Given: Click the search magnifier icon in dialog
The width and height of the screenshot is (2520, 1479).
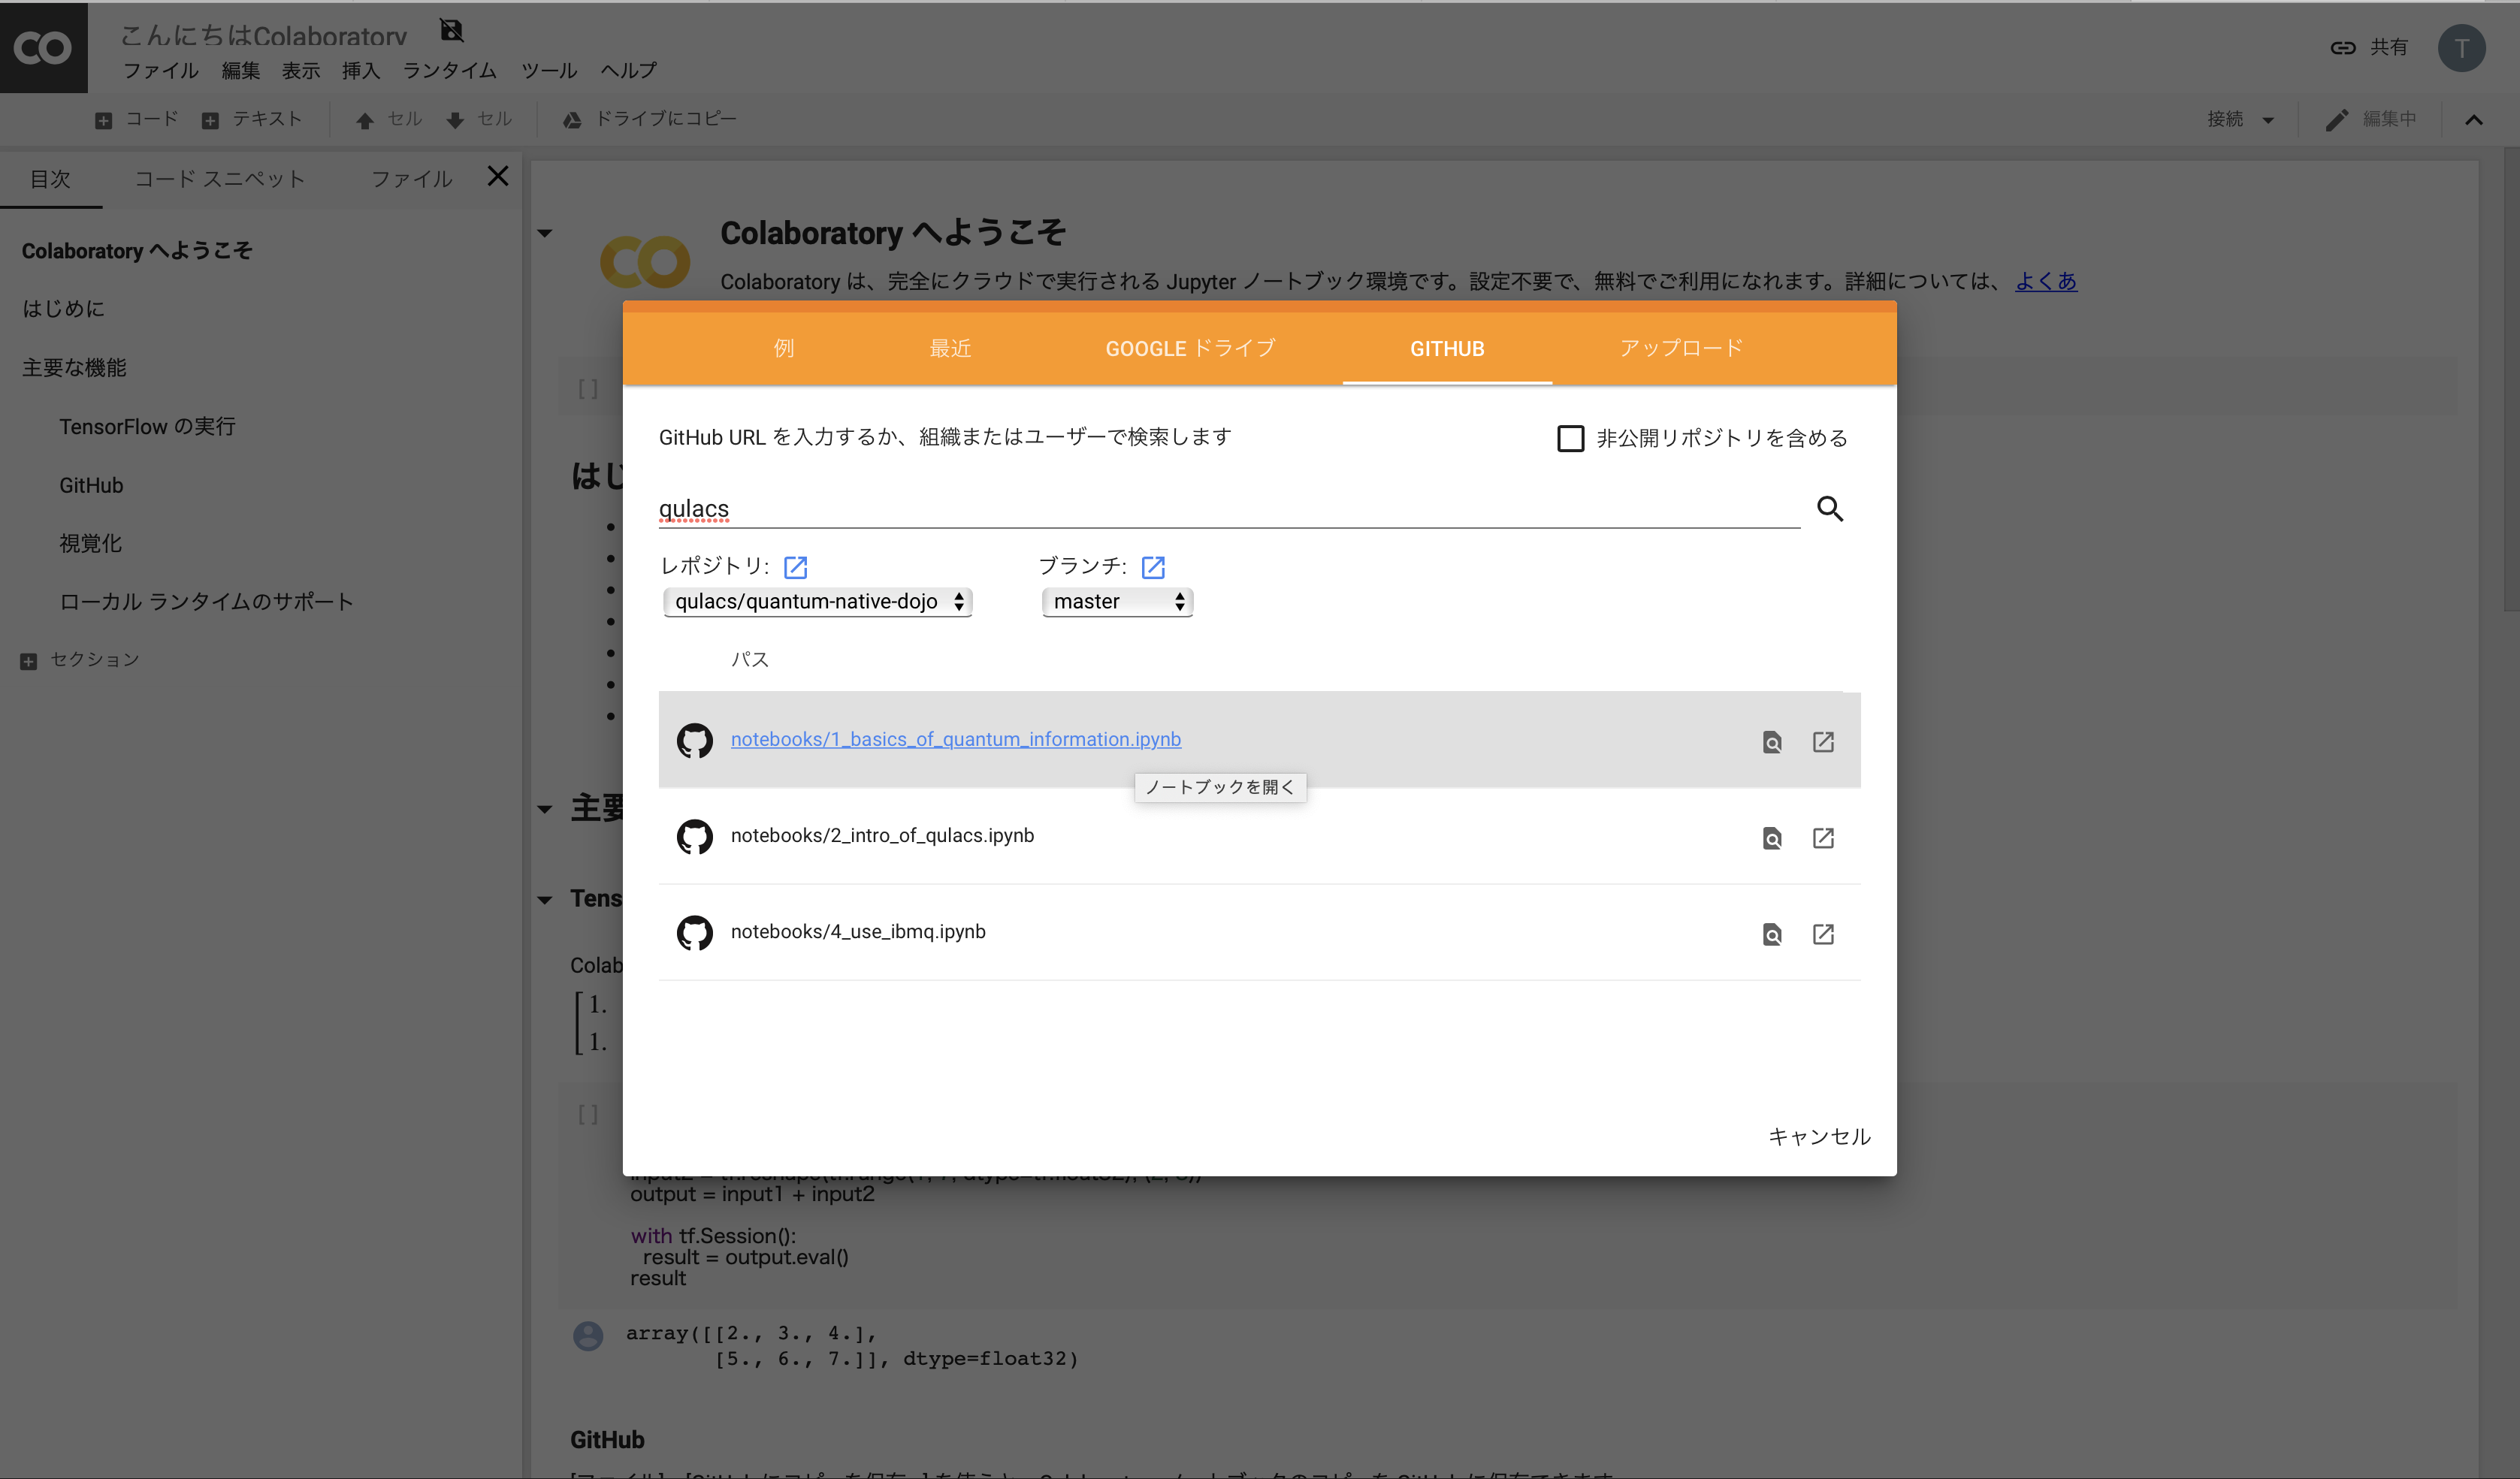Looking at the screenshot, I should click(x=1829, y=509).
